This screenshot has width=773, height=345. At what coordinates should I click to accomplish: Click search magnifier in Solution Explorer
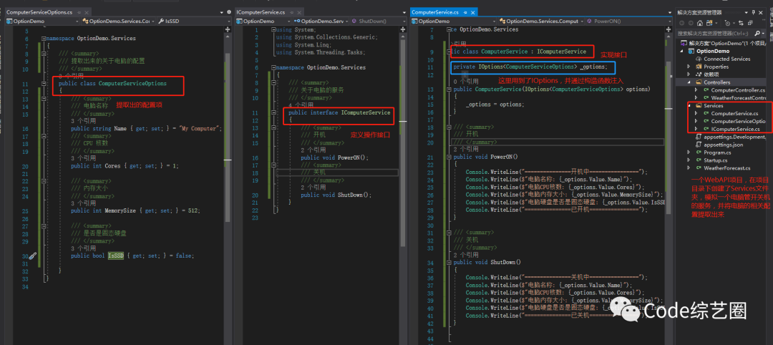(757, 33)
